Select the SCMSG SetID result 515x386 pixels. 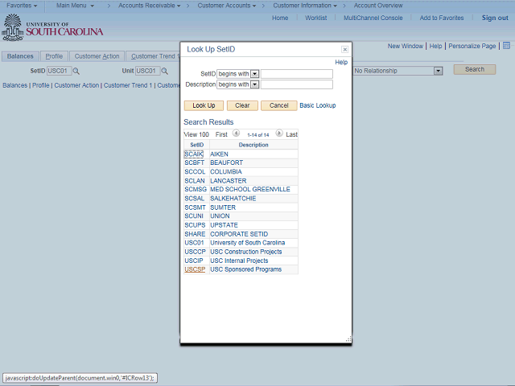pos(196,190)
